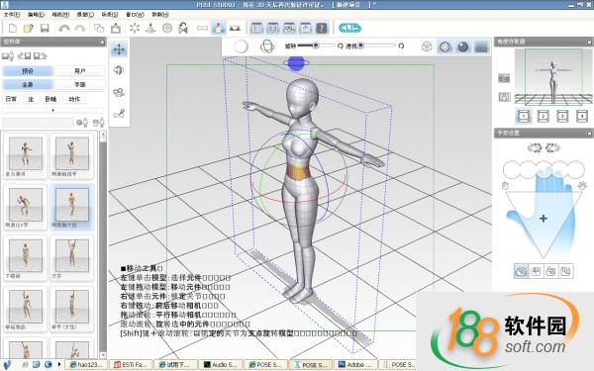
Task: Switch to the 用户 pose tab
Action: (x=80, y=71)
